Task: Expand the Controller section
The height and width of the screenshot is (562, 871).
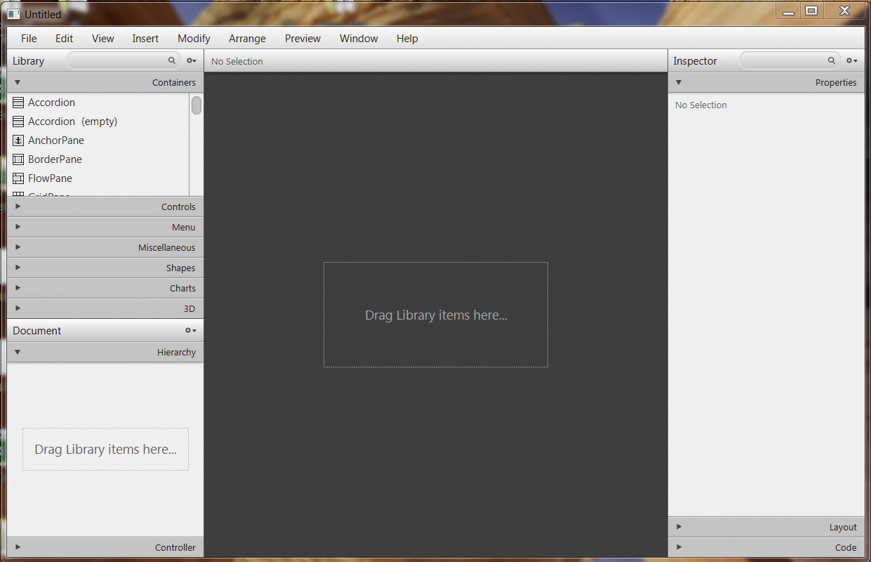Action: (17, 547)
